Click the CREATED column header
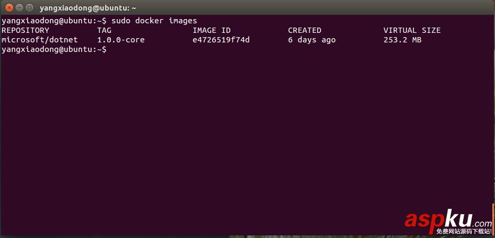Viewport: 495px width, 238px height. pos(305,30)
